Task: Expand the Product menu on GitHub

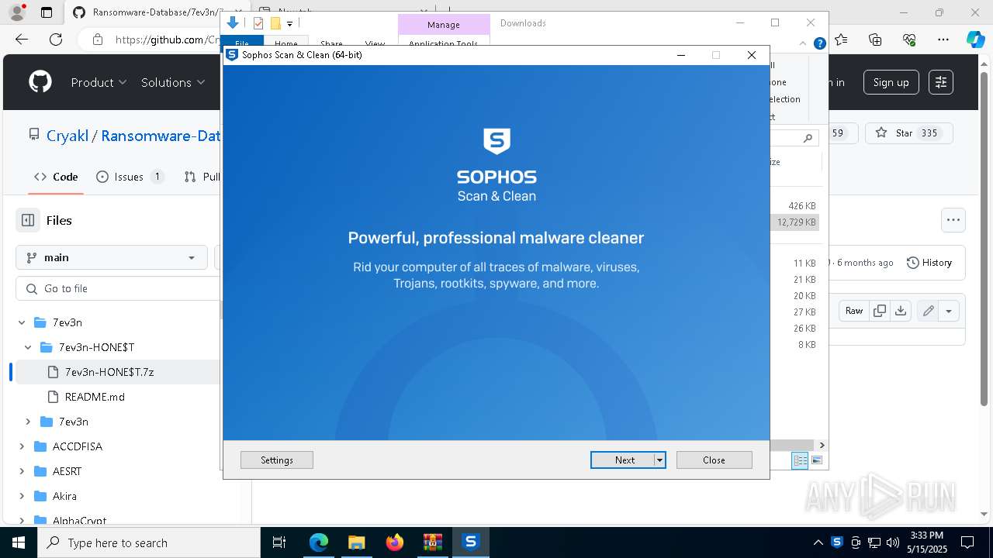Action: click(99, 82)
